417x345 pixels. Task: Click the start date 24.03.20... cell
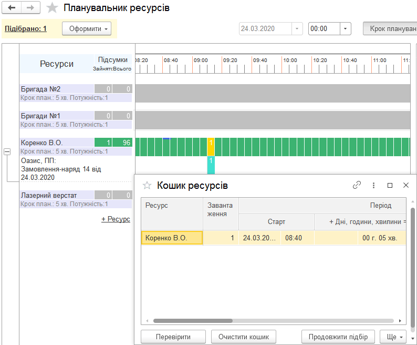260,238
